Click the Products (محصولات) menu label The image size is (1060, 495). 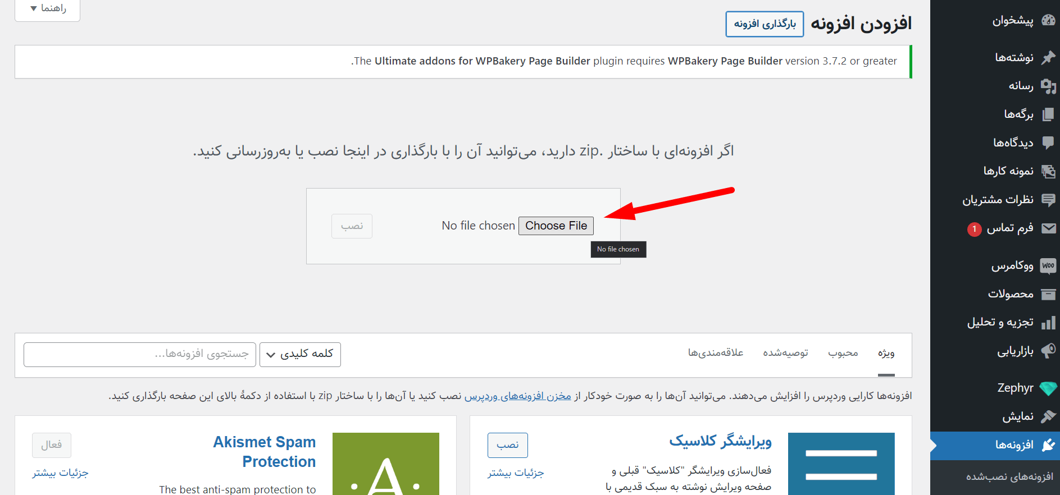[1011, 294]
